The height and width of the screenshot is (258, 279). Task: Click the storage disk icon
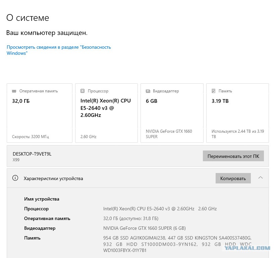click(214, 91)
